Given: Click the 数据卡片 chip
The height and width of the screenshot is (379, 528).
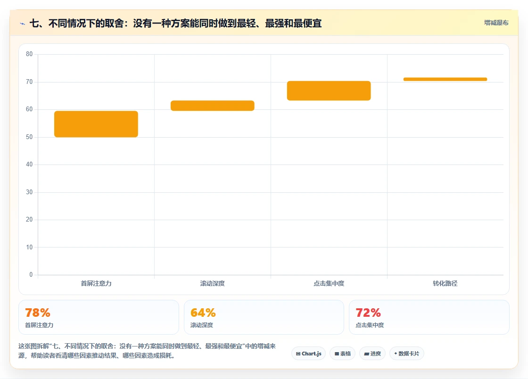Looking at the screenshot, I should pos(407,354).
